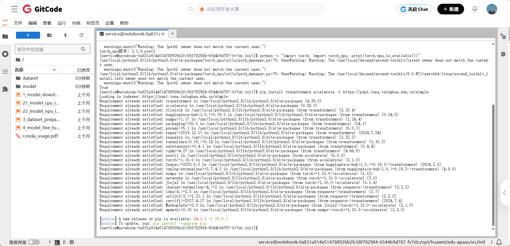510x246 pixels.
Task: Open the 文件 menu
Action: click(18, 23)
